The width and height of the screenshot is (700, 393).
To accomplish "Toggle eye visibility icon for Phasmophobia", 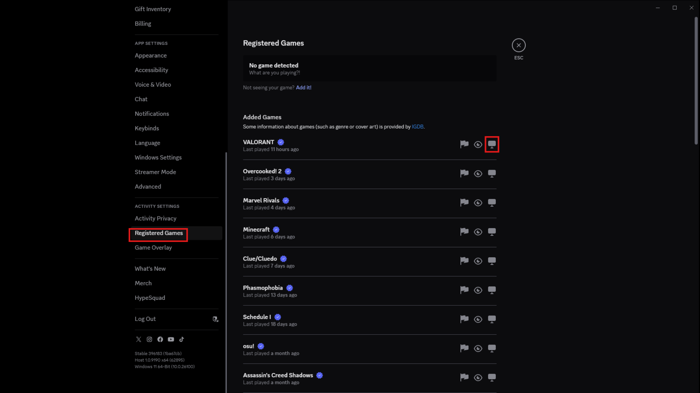I will pos(478,290).
